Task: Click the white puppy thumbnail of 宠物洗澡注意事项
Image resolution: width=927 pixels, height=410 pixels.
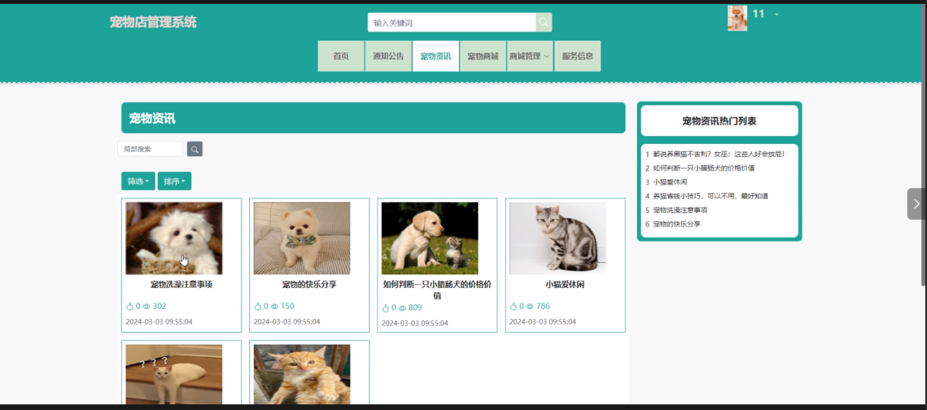Action: 174,238
